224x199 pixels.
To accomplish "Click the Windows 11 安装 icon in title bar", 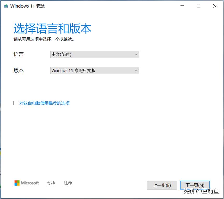I will 6,6.
